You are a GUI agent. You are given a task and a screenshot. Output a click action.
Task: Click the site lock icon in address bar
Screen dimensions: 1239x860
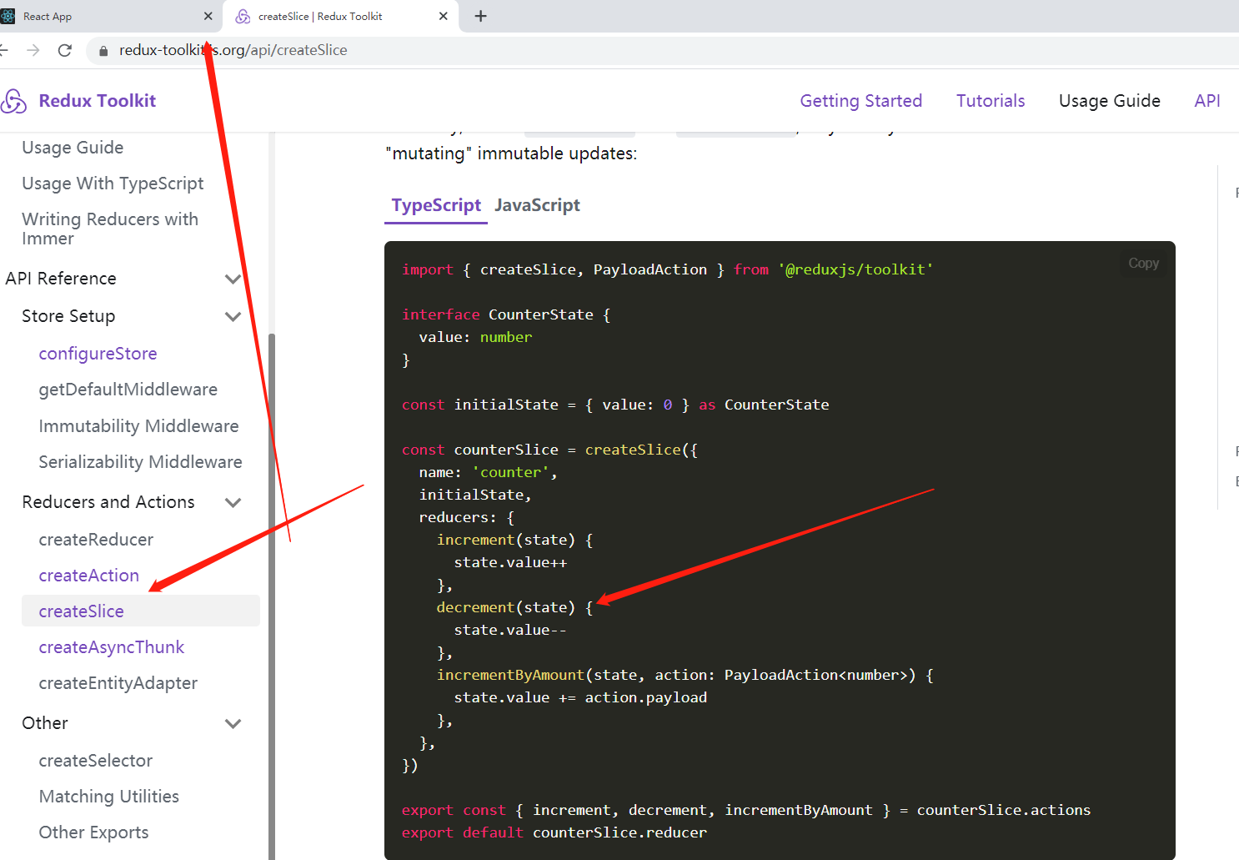103,51
